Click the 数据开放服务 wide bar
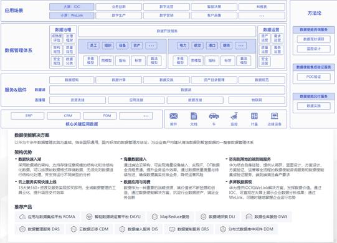This screenshot has width=337, height=243. 167,31
